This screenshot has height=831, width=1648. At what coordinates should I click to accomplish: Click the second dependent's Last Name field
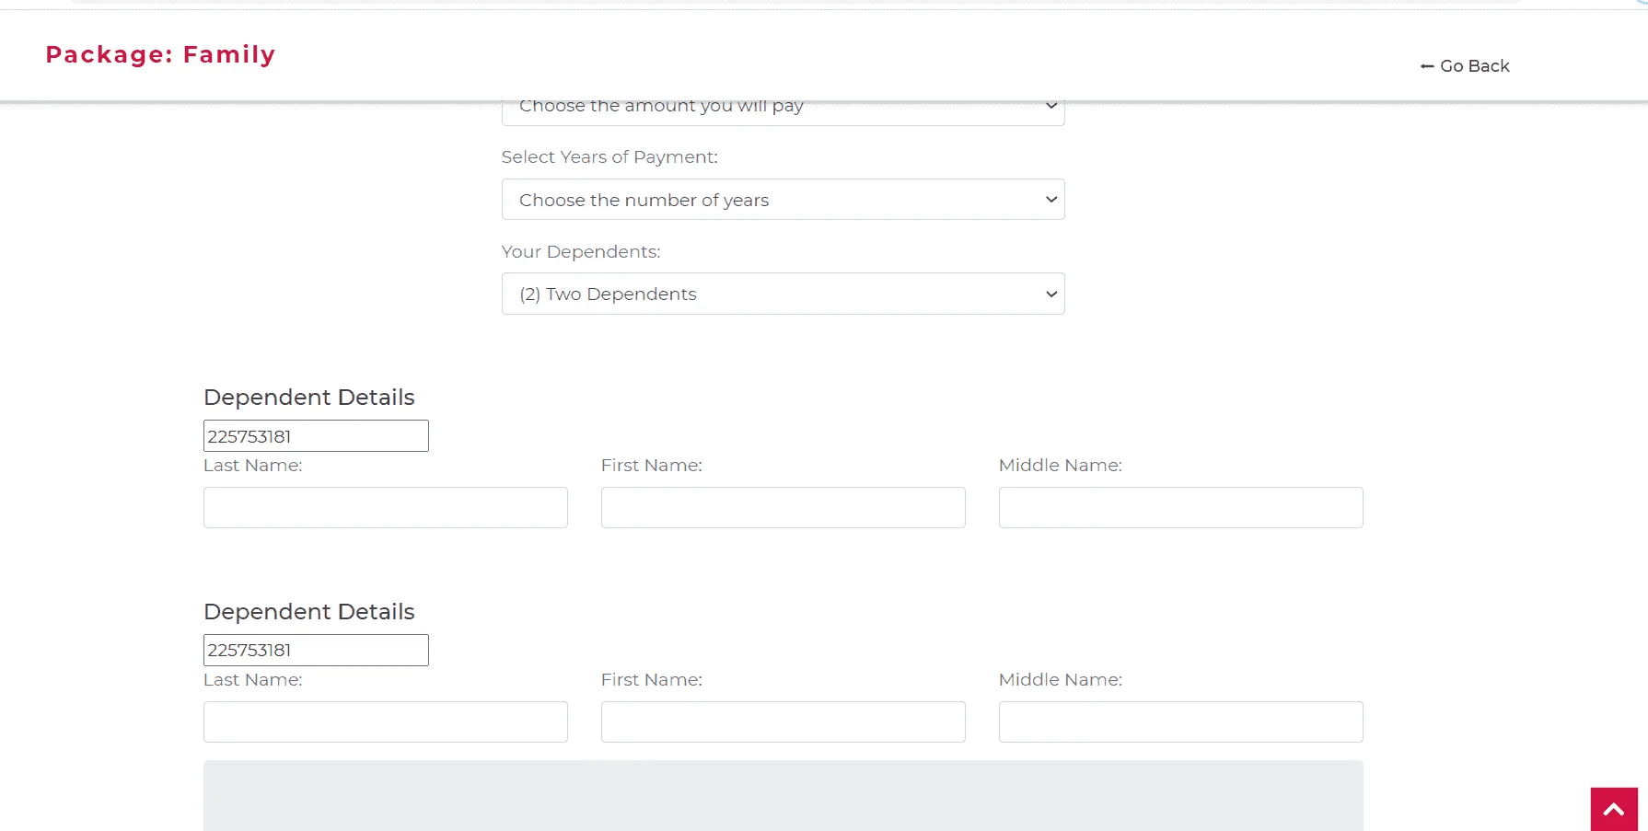click(386, 721)
